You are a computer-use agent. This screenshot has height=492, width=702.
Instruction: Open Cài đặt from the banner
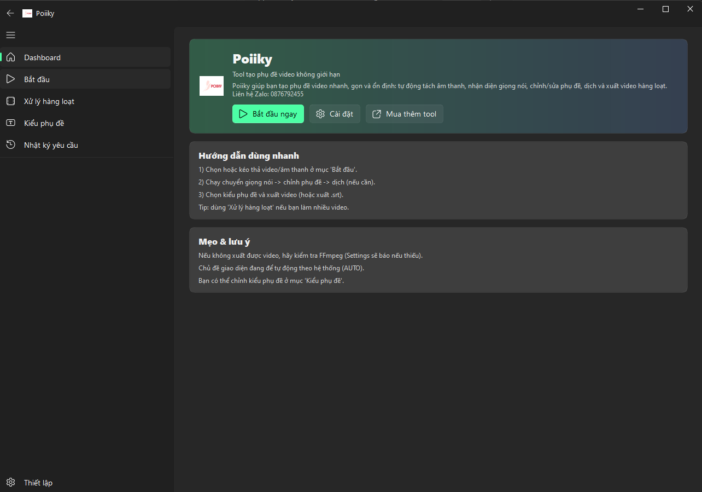(335, 114)
